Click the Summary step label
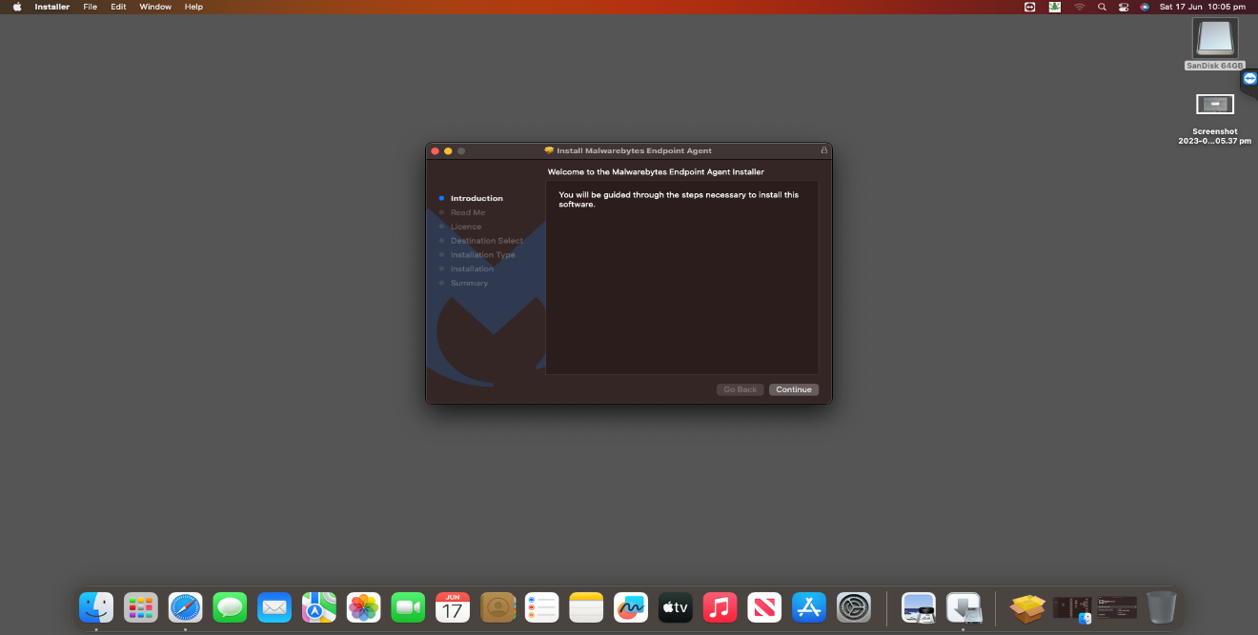 (469, 283)
